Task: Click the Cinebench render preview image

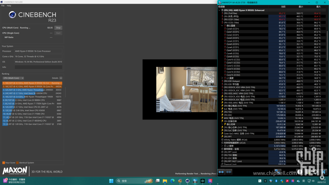Action: coord(187,90)
